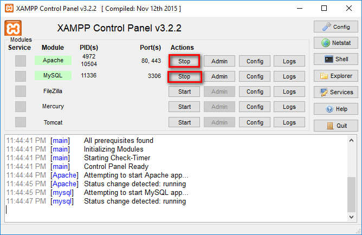Click the XAMPP title bar icon

click(9, 9)
